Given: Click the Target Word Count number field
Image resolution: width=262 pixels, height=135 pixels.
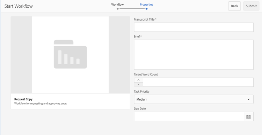Looking at the screenshot, I should point(198,82).
